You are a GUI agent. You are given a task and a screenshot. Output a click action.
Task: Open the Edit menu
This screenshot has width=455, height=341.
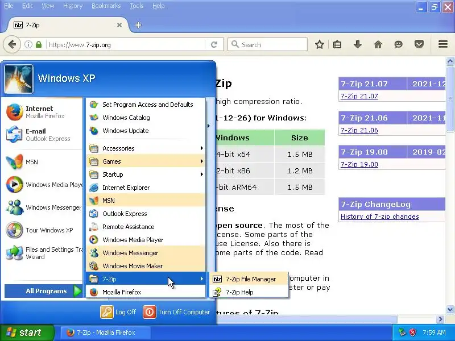point(27,6)
